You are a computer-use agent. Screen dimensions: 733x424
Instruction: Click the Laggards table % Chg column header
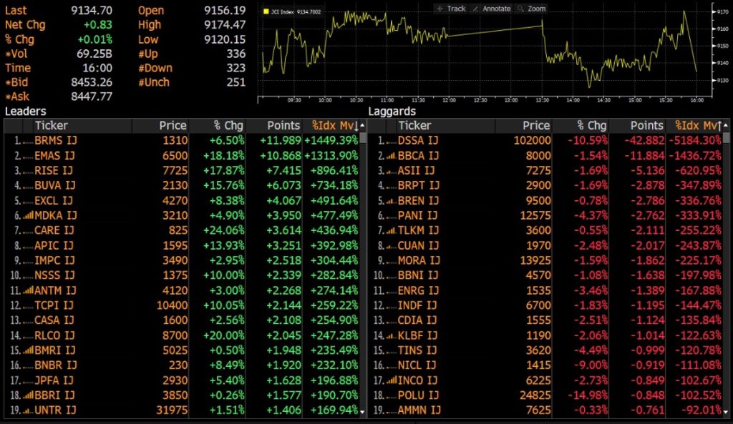point(591,126)
